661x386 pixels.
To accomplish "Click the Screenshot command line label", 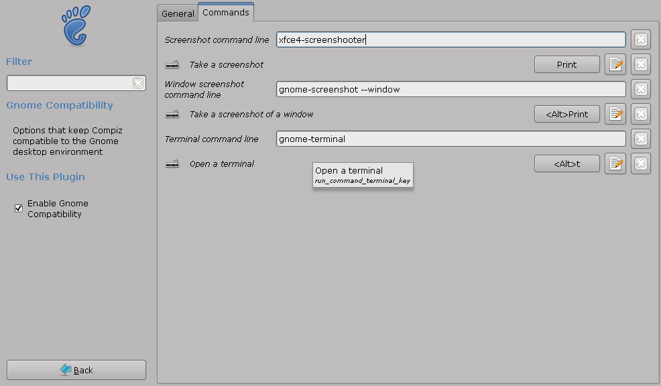I will 217,40.
